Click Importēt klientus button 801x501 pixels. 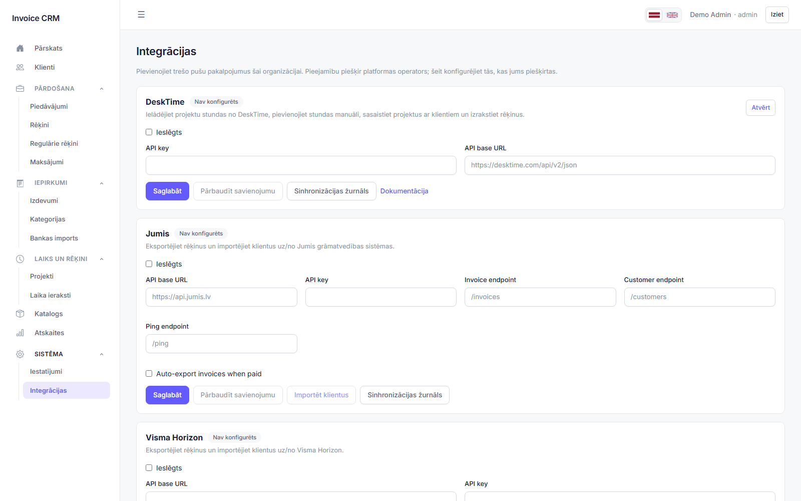[x=321, y=395]
